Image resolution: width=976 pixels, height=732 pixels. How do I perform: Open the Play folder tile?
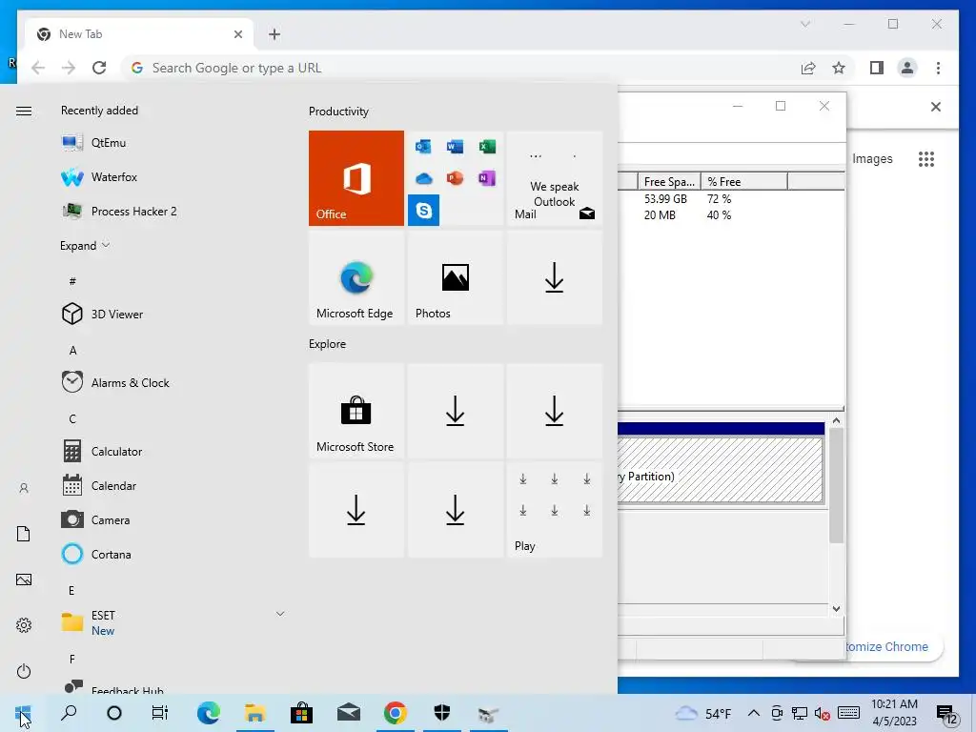(x=555, y=510)
